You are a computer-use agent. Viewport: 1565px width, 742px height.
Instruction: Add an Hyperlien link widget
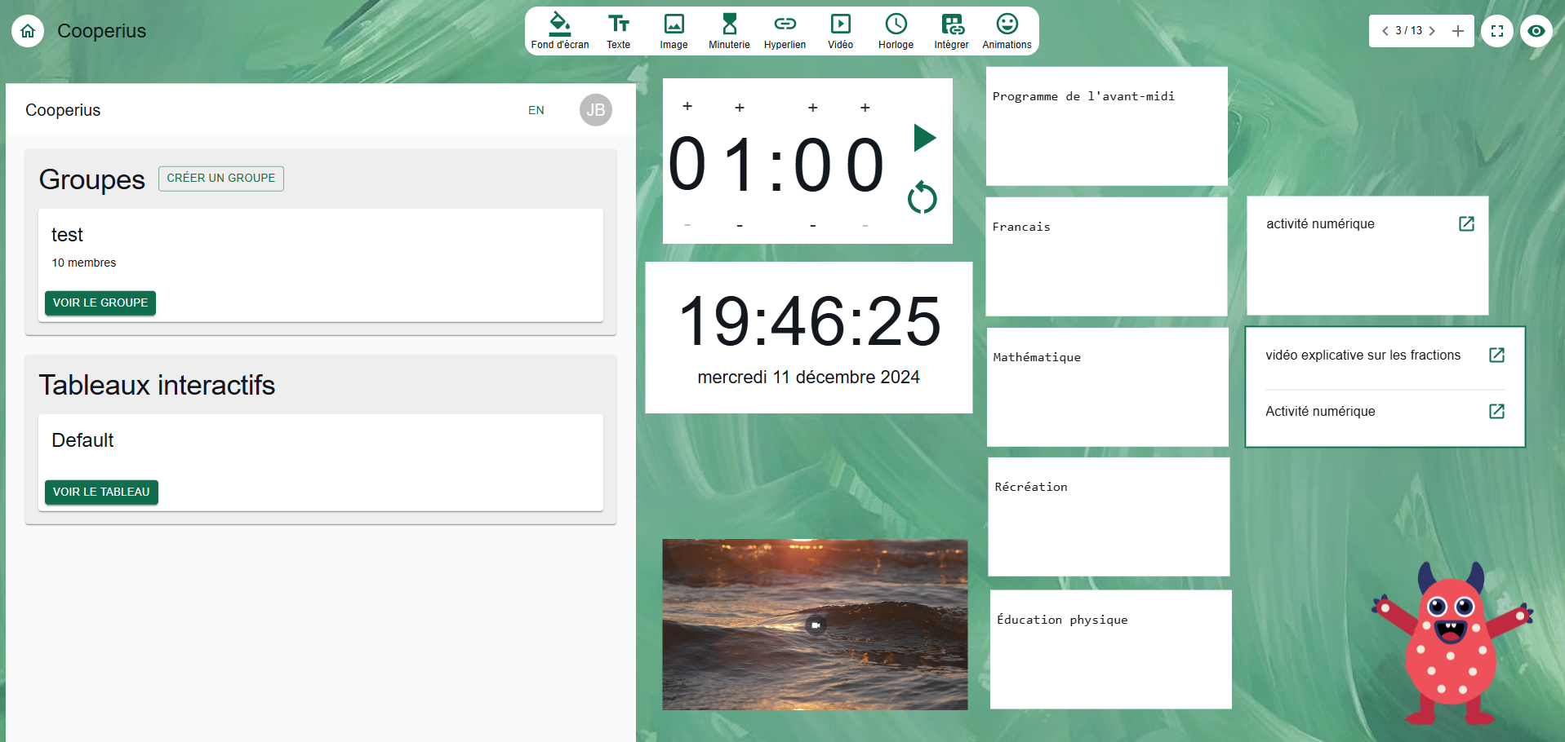[x=785, y=31]
